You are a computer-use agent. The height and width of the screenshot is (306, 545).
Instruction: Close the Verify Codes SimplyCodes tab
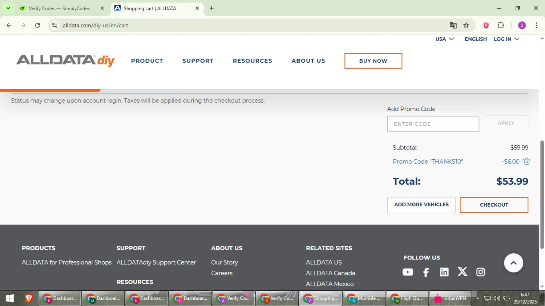[102, 8]
